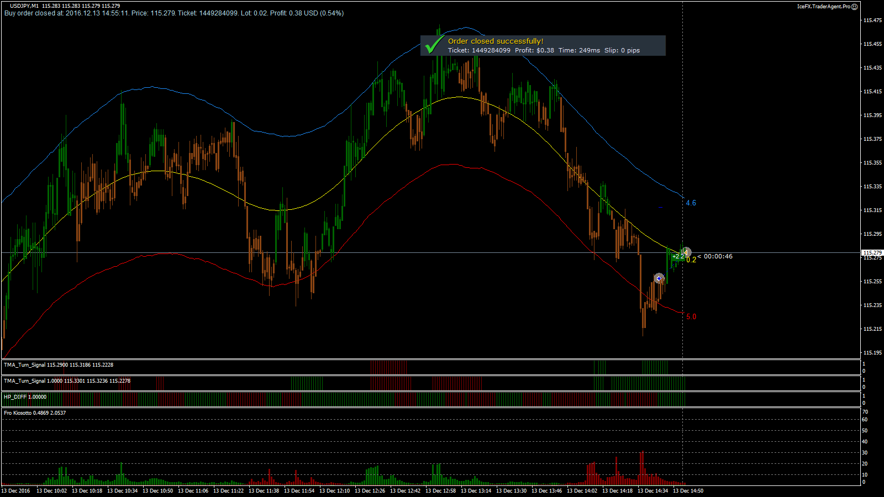The height and width of the screenshot is (497, 884).
Task: Click the 30 level on the Fro Kiosotto scale
Action: click(865, 453)
